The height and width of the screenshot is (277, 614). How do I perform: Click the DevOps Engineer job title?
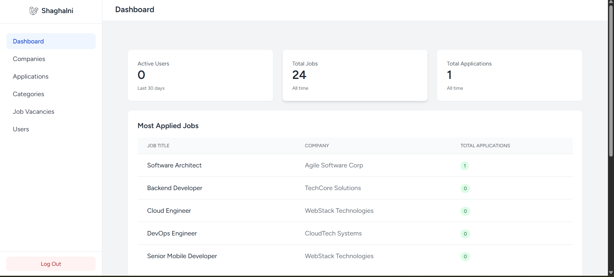(172, 233)
